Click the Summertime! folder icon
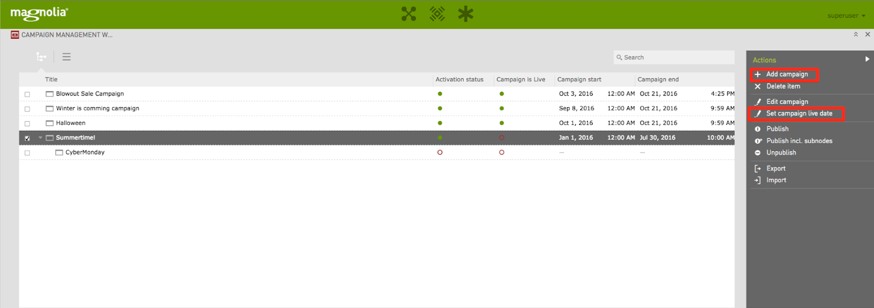874x308 pixels. [x=50, y=138]
